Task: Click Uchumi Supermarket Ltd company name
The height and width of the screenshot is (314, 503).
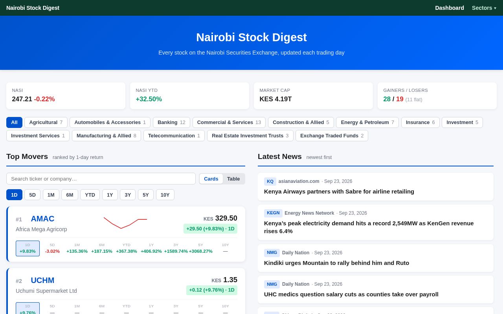Action: click(46, 291)
